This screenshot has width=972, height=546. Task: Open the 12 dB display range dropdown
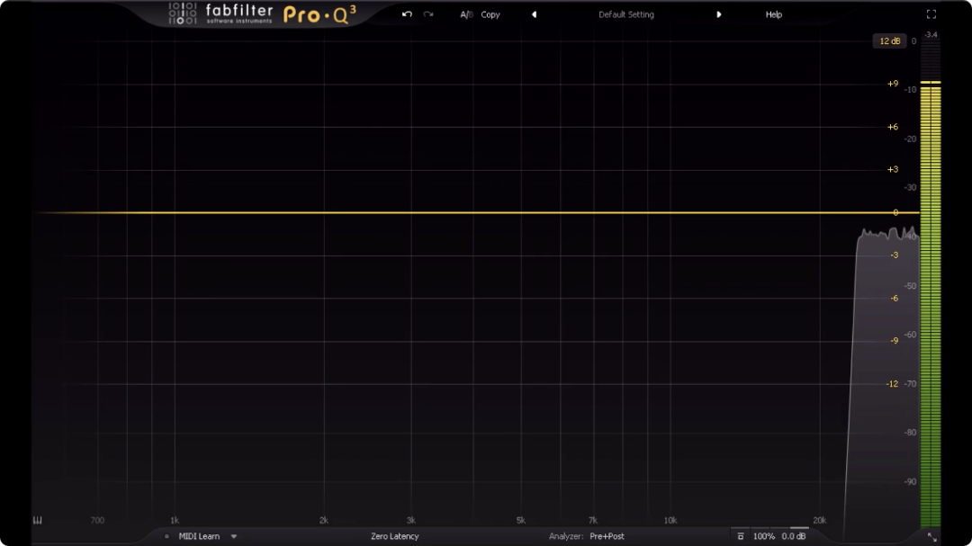tap(889, 40)
